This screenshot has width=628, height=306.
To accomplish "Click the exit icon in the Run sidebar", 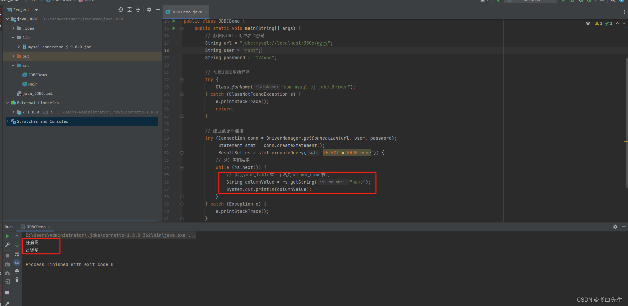I will tap(7, 282).
